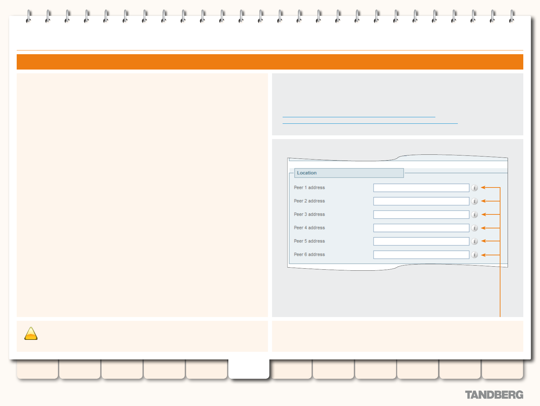Viewport: 540px width, 406px height.
Task: Open the info icon beside Peer 3 address
Action: pyautogui.click(x=474, y=214)
